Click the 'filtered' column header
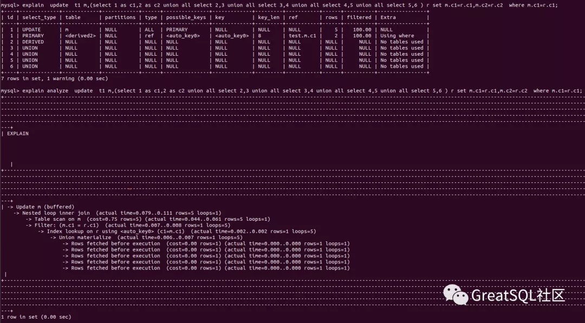Viewport: 585px width, 323px height. (x=359, y=17)
